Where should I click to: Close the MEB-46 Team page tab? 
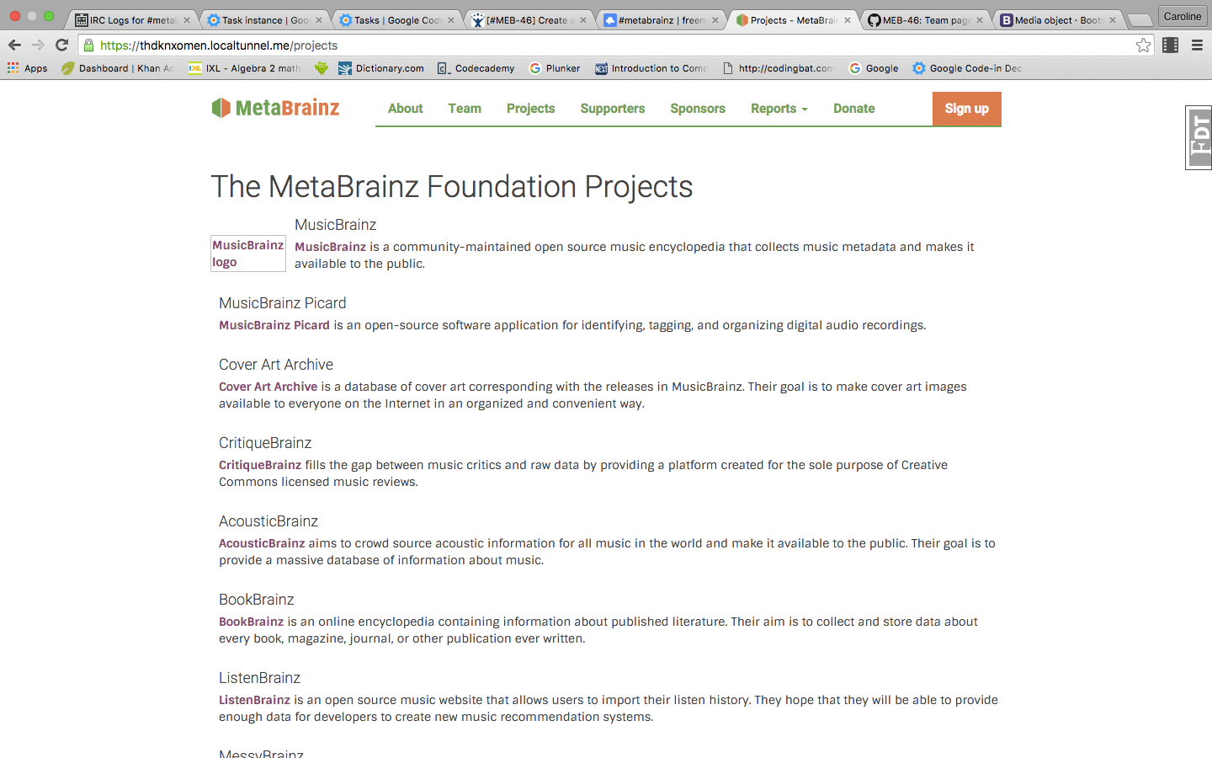pyautogui.click(x=980, y=20)
